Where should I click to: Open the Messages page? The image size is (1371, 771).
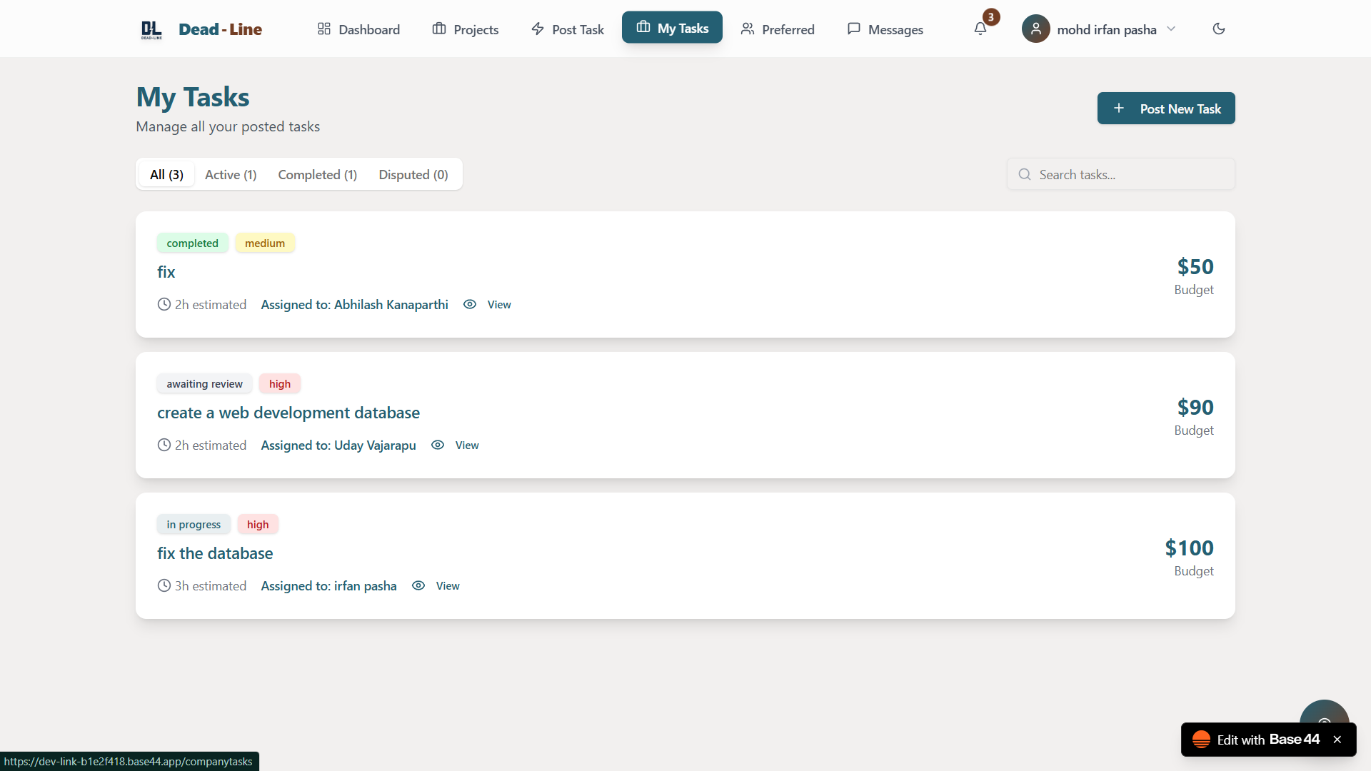click(x=885, y=29)
